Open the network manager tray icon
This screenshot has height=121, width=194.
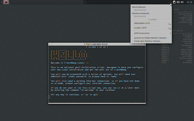pos(170,2)
